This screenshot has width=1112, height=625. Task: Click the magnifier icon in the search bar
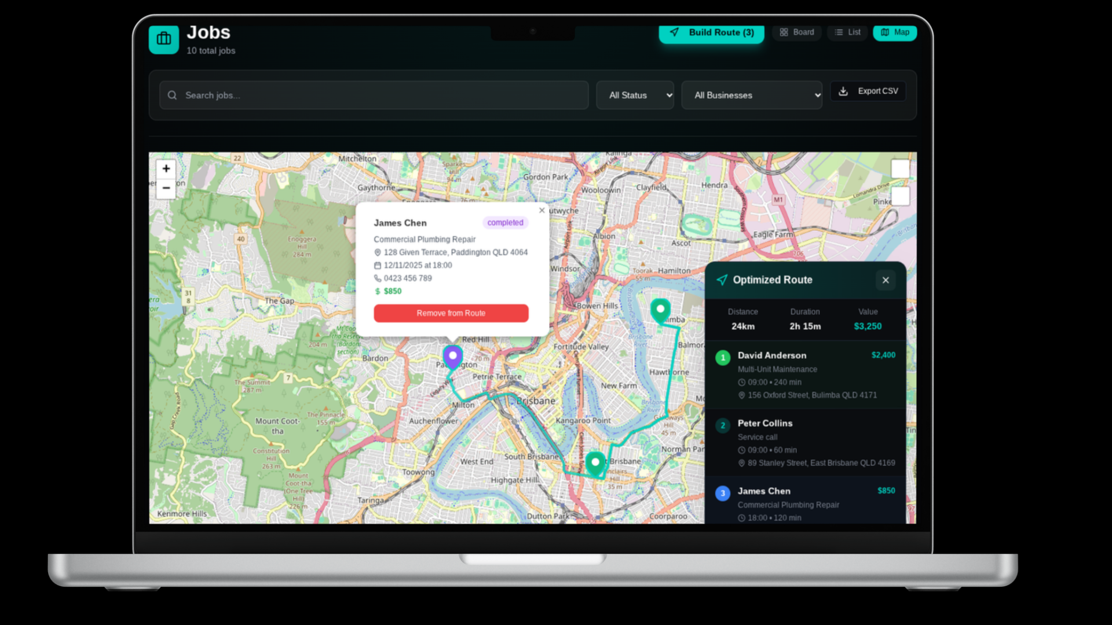[172, 95]
